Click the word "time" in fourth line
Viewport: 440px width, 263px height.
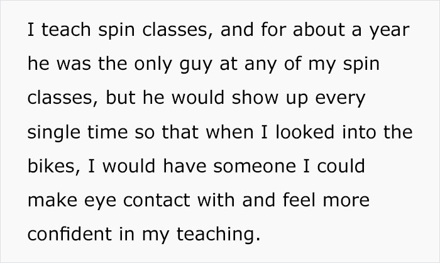coord(107,131)
